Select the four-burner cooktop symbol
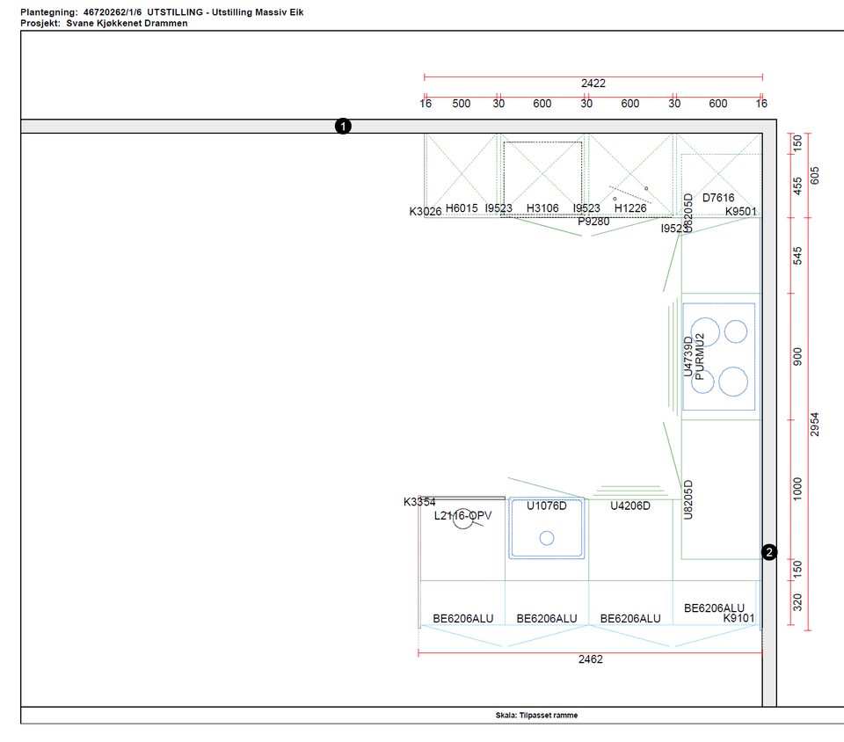The height and width of the screenshot is (742, 844). 718,357
